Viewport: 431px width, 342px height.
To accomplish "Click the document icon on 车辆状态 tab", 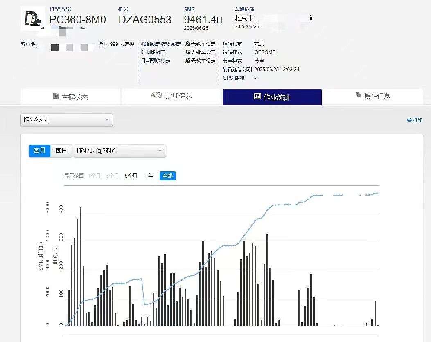I will [56, 96].
